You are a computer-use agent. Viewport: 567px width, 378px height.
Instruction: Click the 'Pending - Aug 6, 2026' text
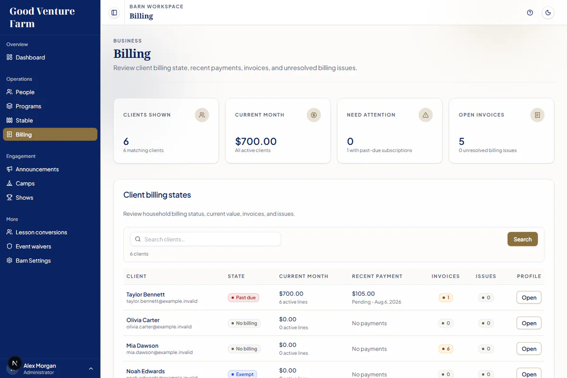377,302
